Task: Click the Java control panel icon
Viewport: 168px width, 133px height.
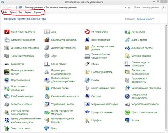Action: [x=47, y=32]
